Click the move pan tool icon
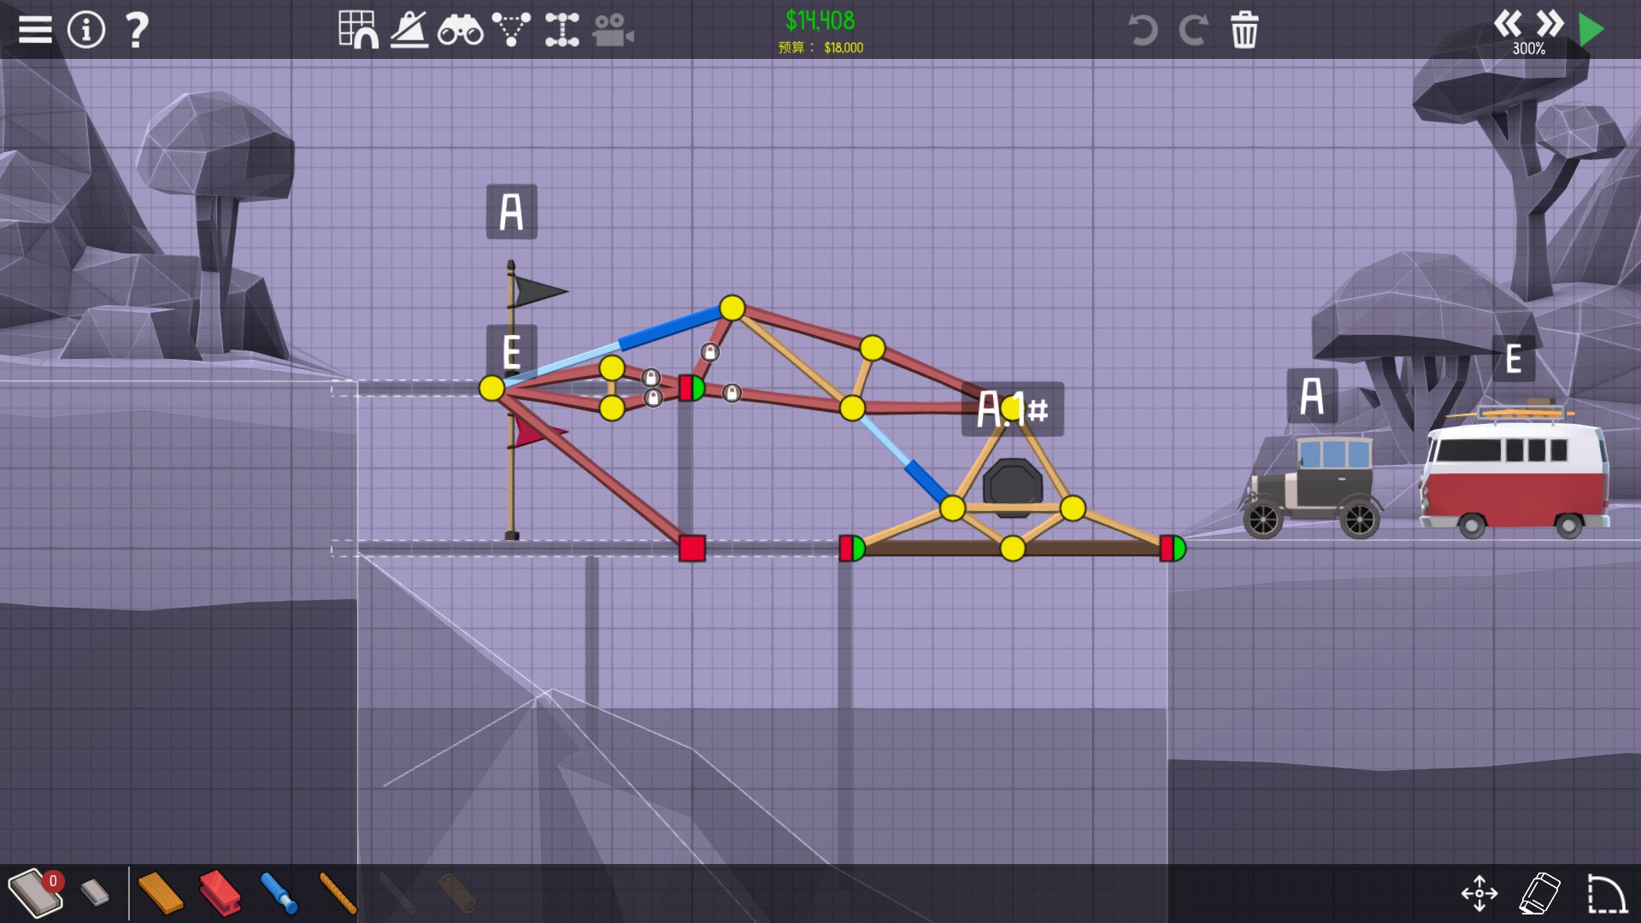 (x=1479, y=894)
